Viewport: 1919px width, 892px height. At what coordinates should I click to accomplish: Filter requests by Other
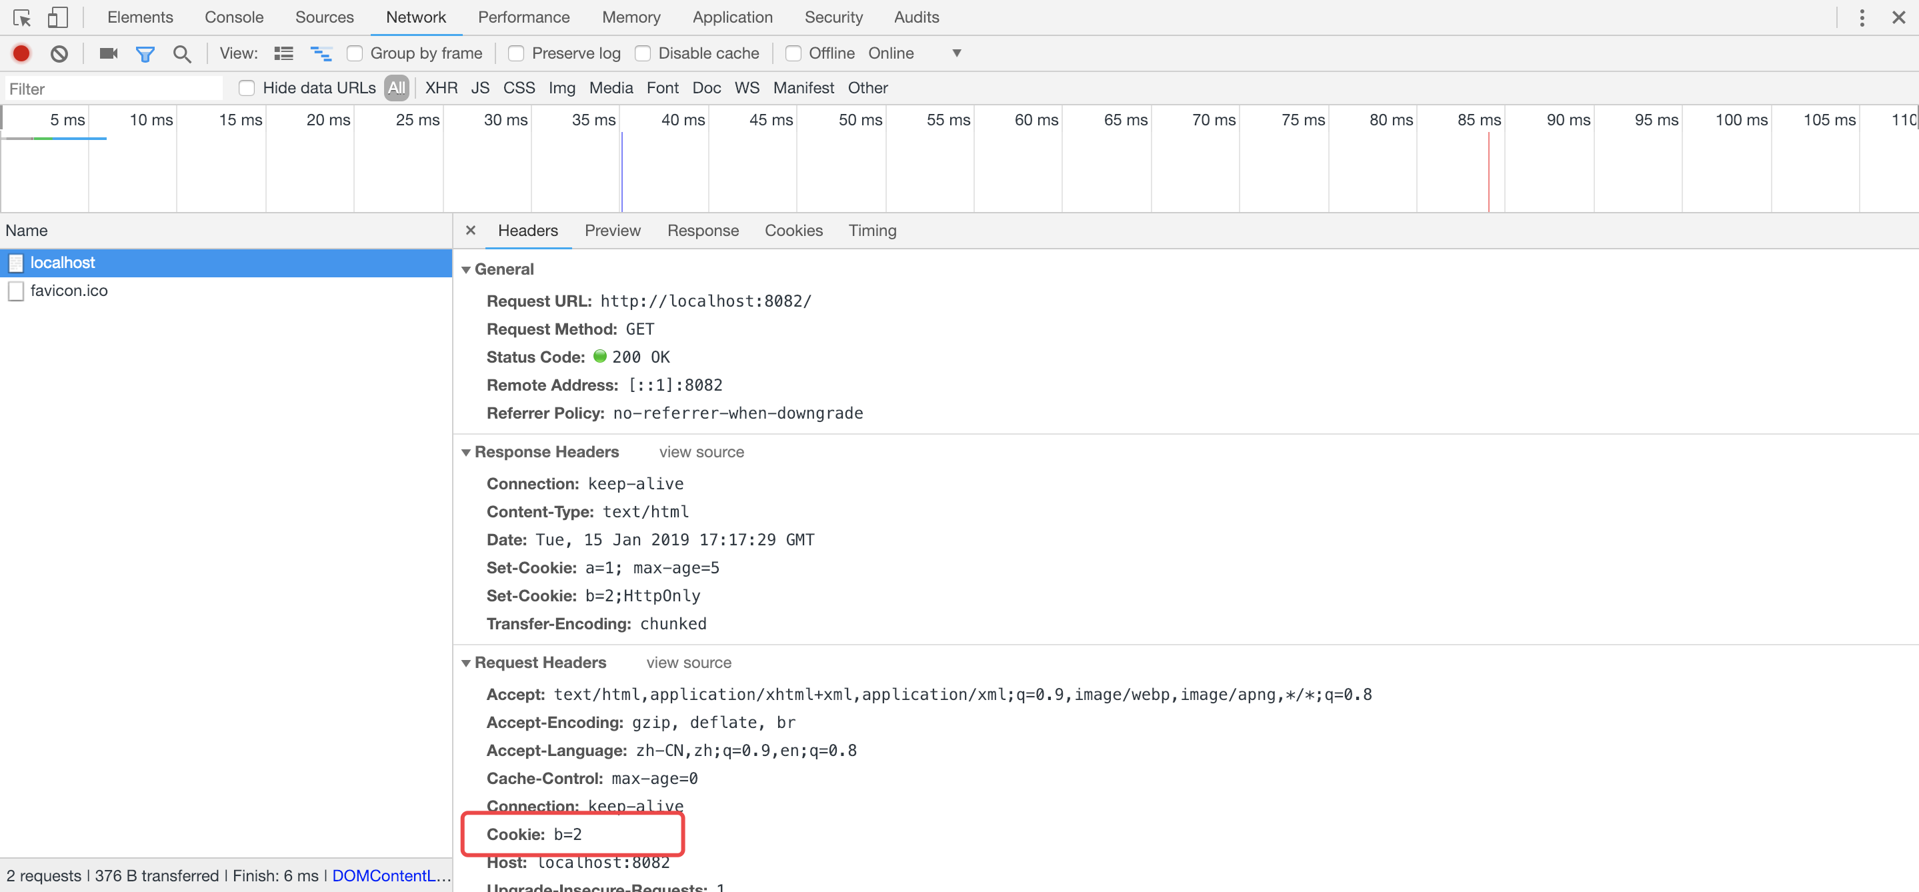tap(868, 88)
